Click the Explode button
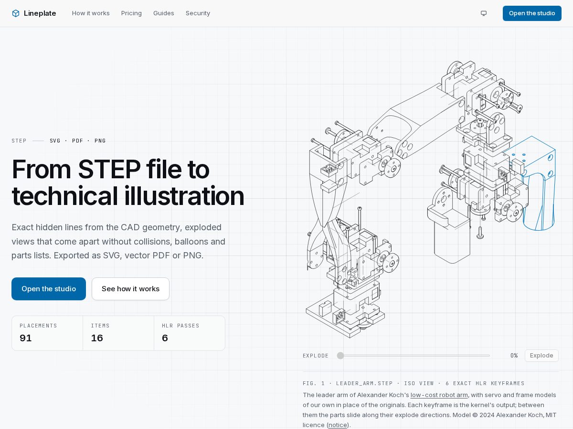Screen dimensions: 573x429 541,356
